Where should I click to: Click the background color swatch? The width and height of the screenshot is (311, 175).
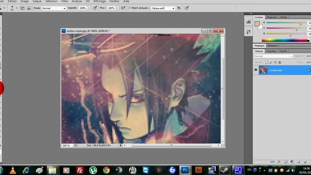click(260, 27)
